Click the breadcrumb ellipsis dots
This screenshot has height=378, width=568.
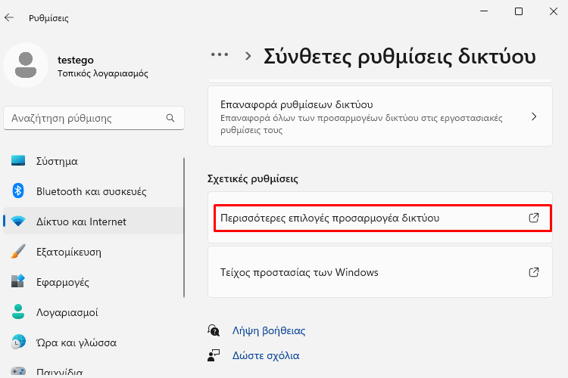point(220,55)
